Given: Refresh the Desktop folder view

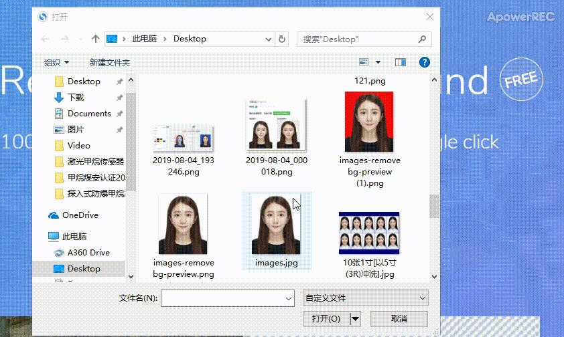Looking at the screenshot, I should pos(282,39).
